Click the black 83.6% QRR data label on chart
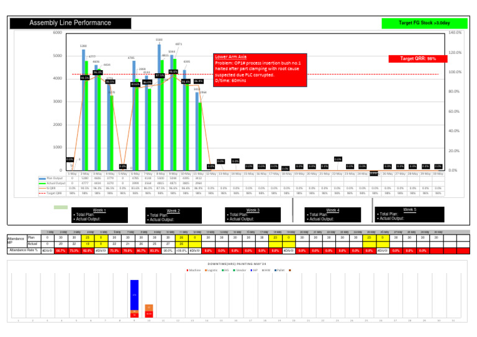The width and height of the screenshot is (477, 337). [x=135, y=84]
